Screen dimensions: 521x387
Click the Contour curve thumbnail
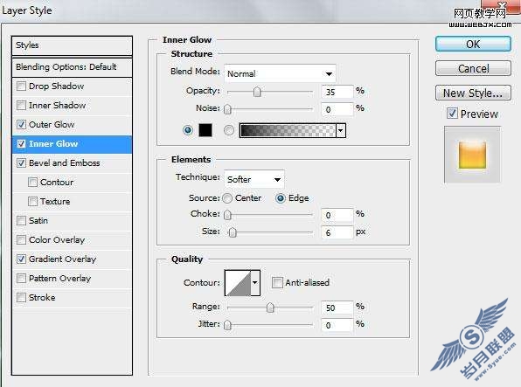[x=239, y=283]
